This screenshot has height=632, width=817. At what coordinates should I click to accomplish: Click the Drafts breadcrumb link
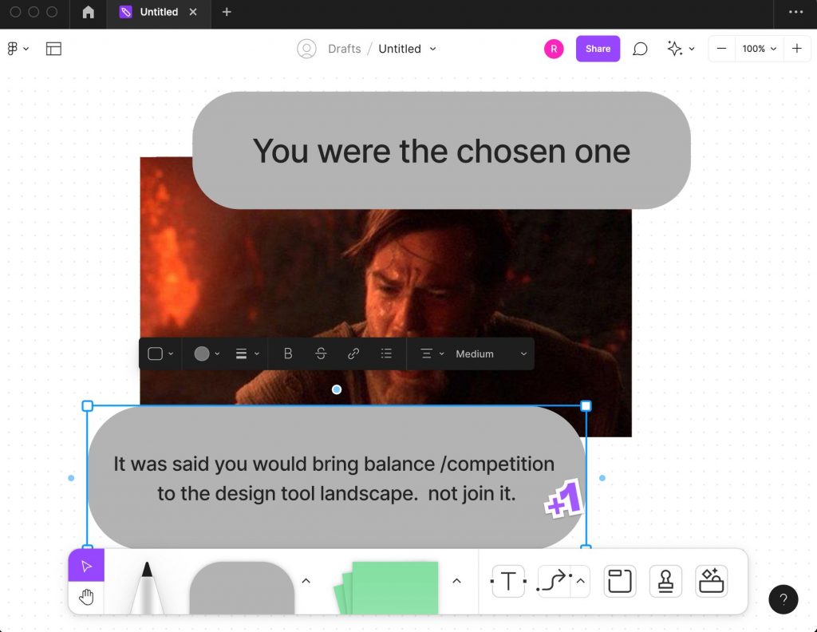[345, 49]
